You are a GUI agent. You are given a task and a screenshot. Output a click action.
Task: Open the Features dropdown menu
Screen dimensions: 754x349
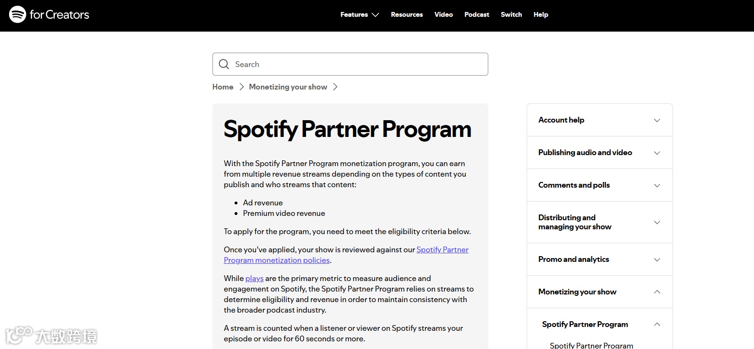pyautogui.click(x=359, y=15)
